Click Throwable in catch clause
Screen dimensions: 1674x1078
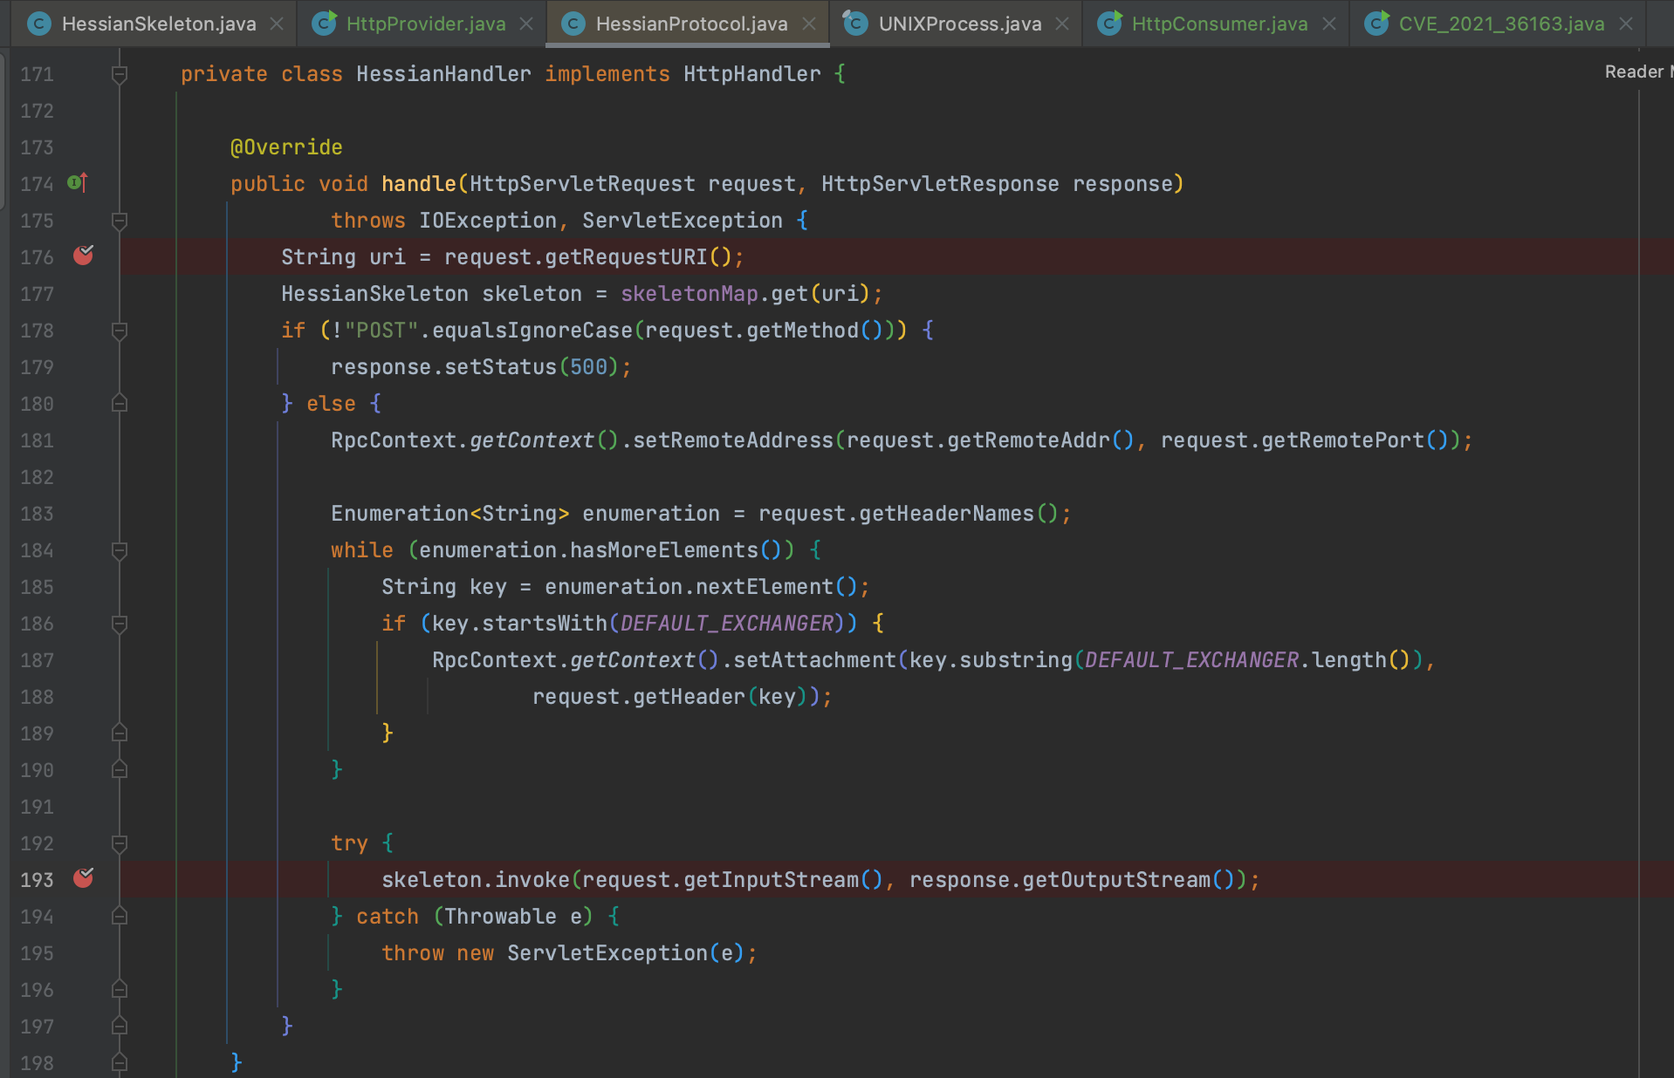click(500, 917)
